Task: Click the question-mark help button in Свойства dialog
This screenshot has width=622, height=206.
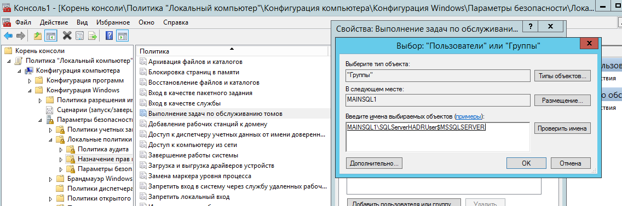Action: 531,27
